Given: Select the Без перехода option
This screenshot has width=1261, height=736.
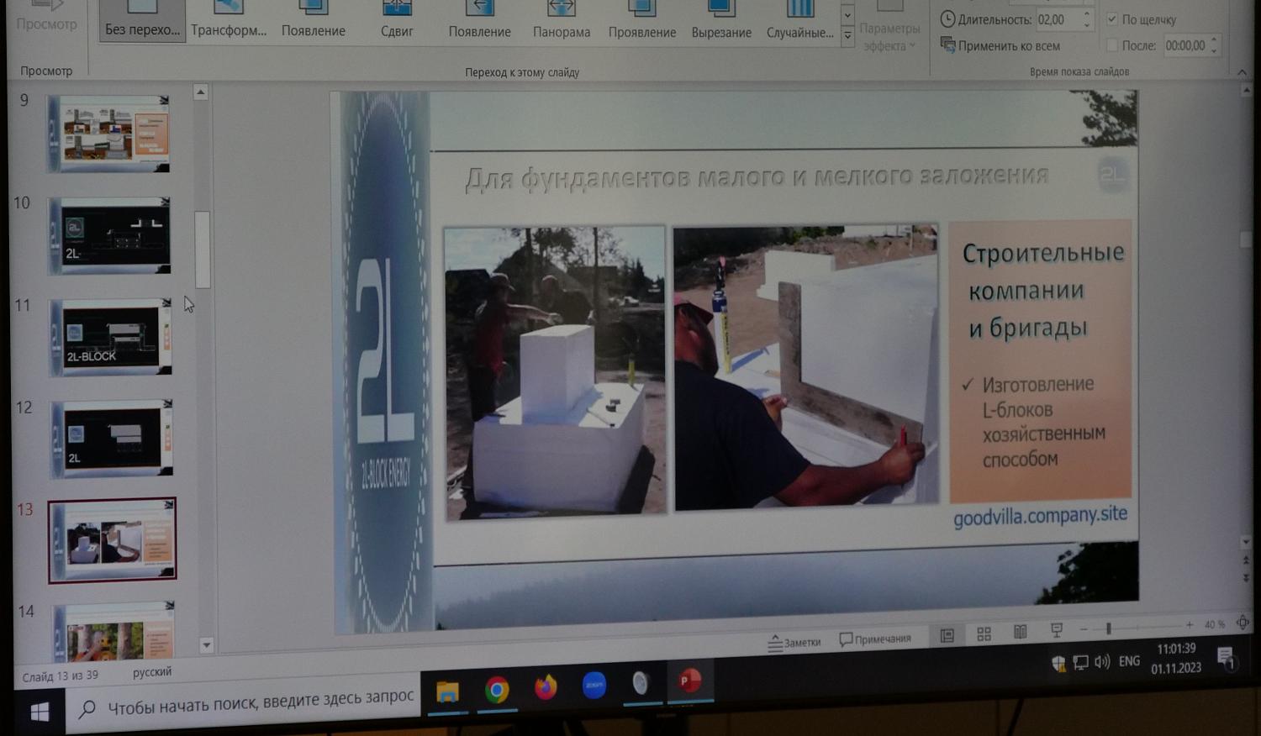Looking at the screenshot, I should pyautogui.click(x=142, y=19).
